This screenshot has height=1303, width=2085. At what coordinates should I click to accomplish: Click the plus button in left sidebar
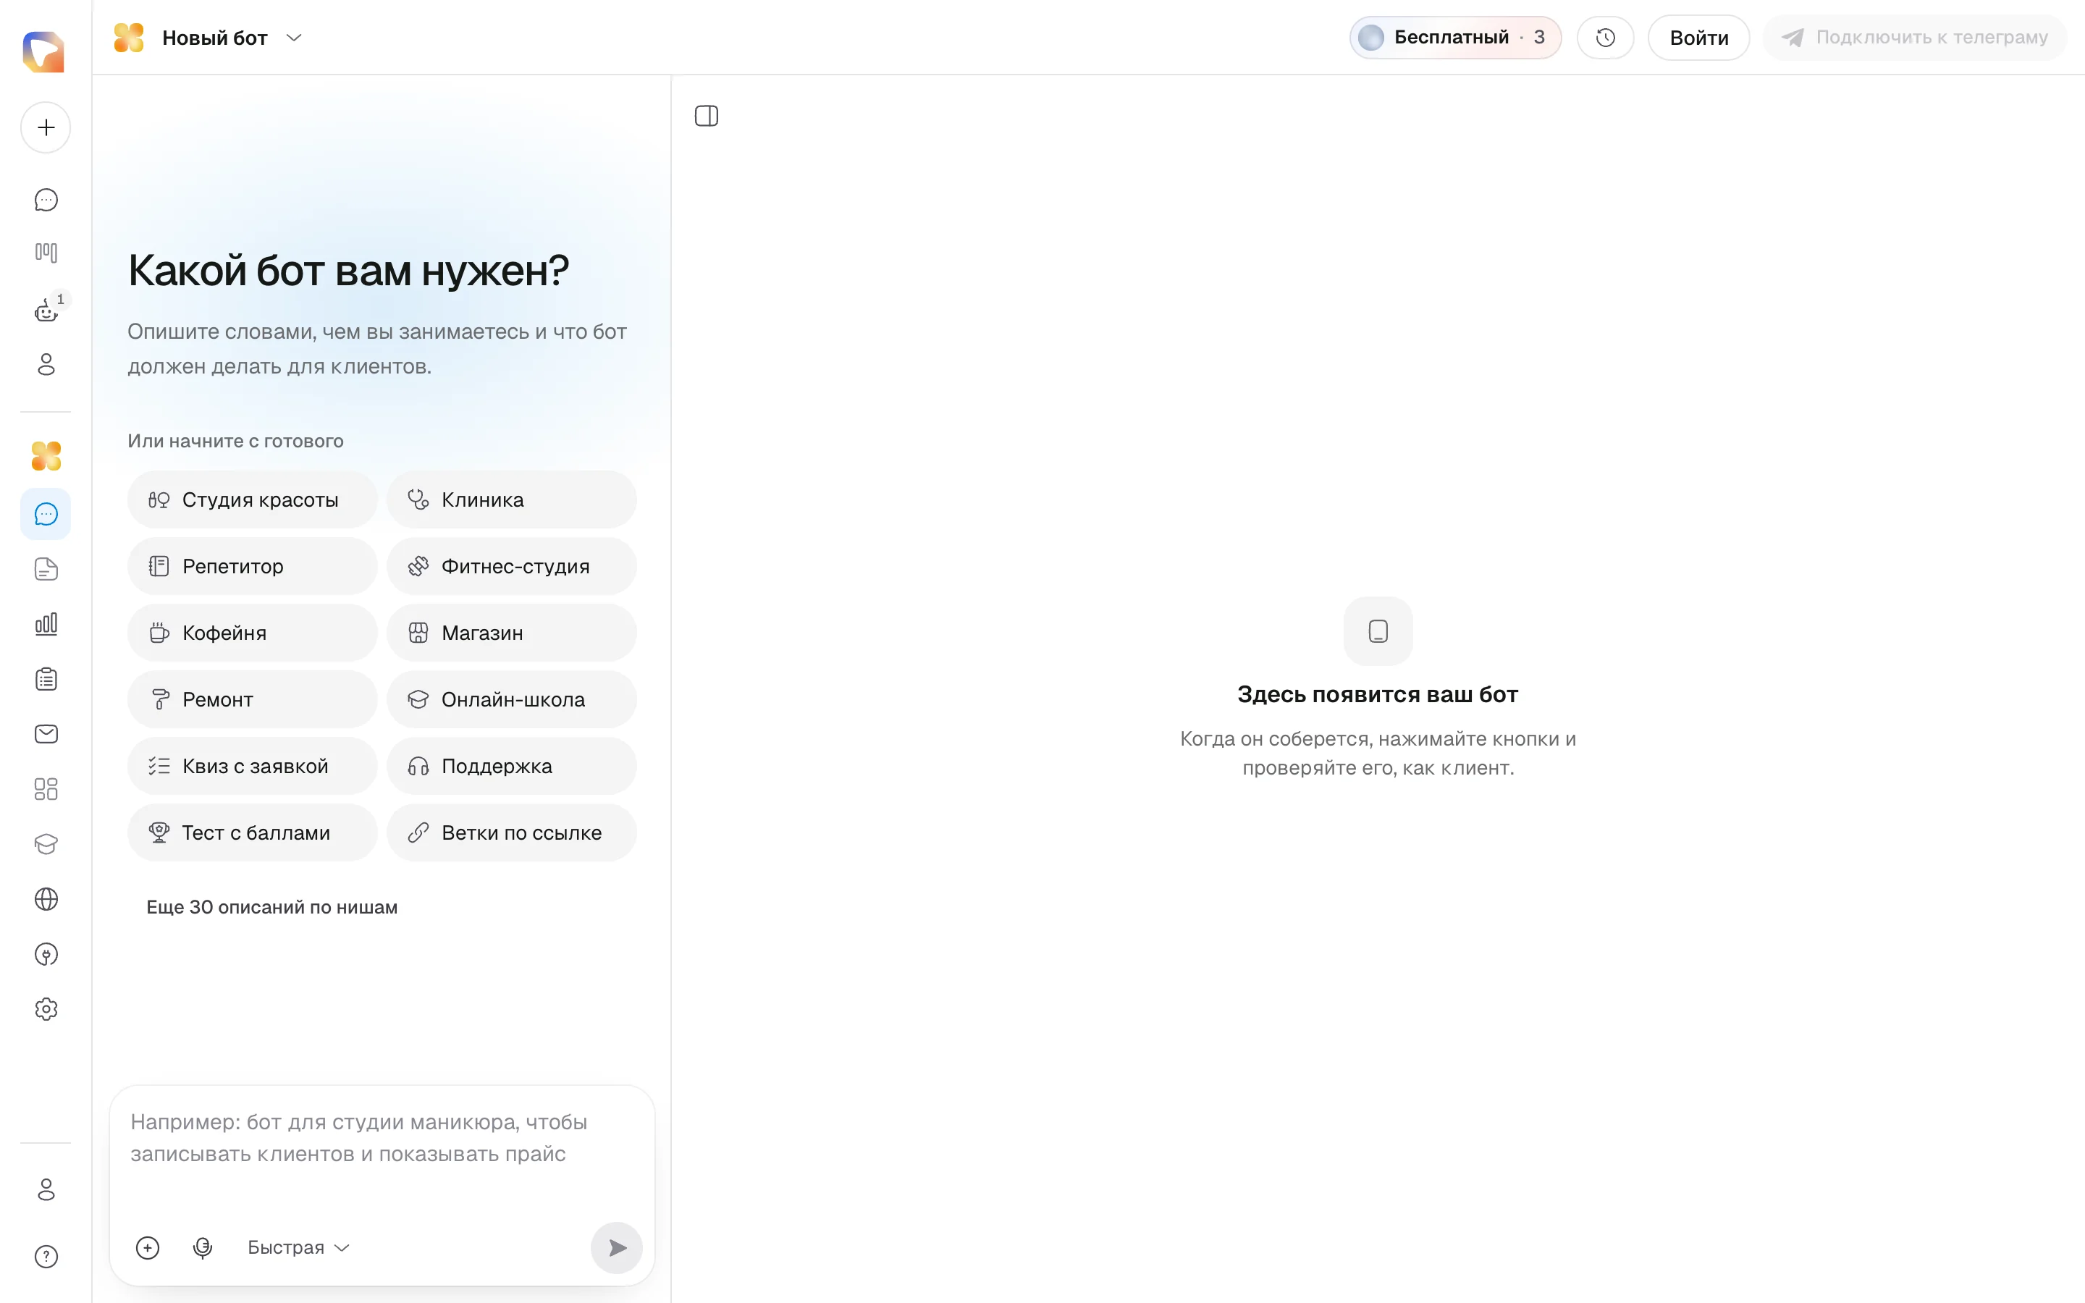pos(46,127)
